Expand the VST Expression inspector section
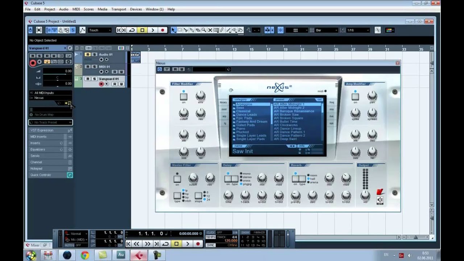The width and height of the screenshot is (464, 261). 51,130
